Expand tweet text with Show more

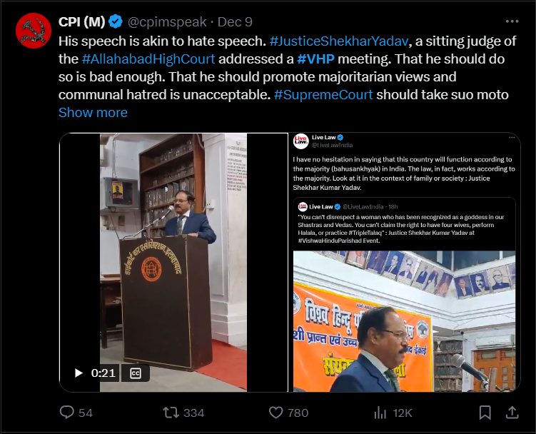(93, 113)
